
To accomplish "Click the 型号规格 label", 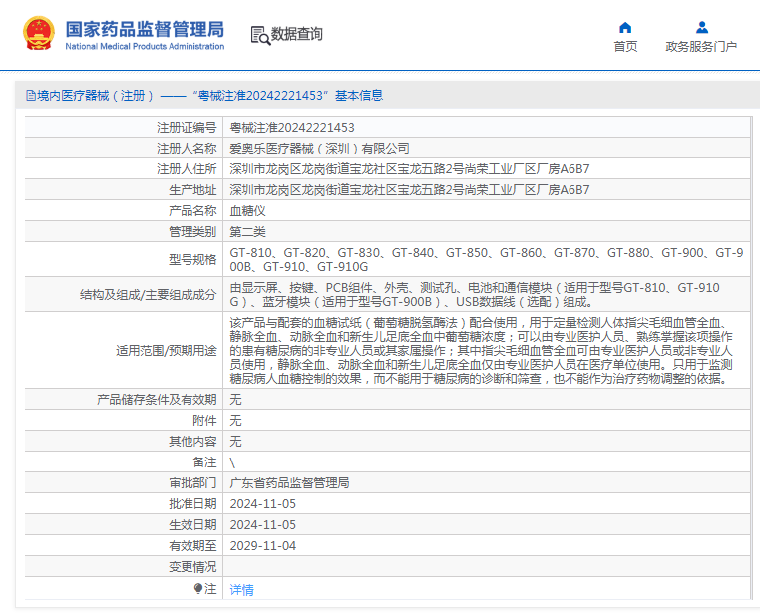I will 192,259.
